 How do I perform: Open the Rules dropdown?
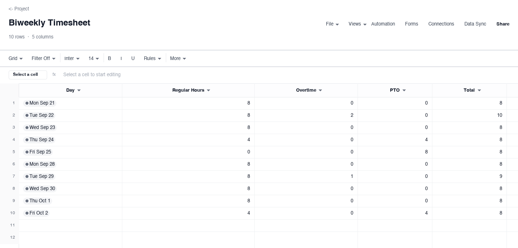tap(153, 59)
